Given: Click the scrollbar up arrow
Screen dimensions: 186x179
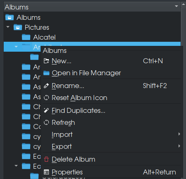Looking at the screenshot, I should (x=184, y=4).
